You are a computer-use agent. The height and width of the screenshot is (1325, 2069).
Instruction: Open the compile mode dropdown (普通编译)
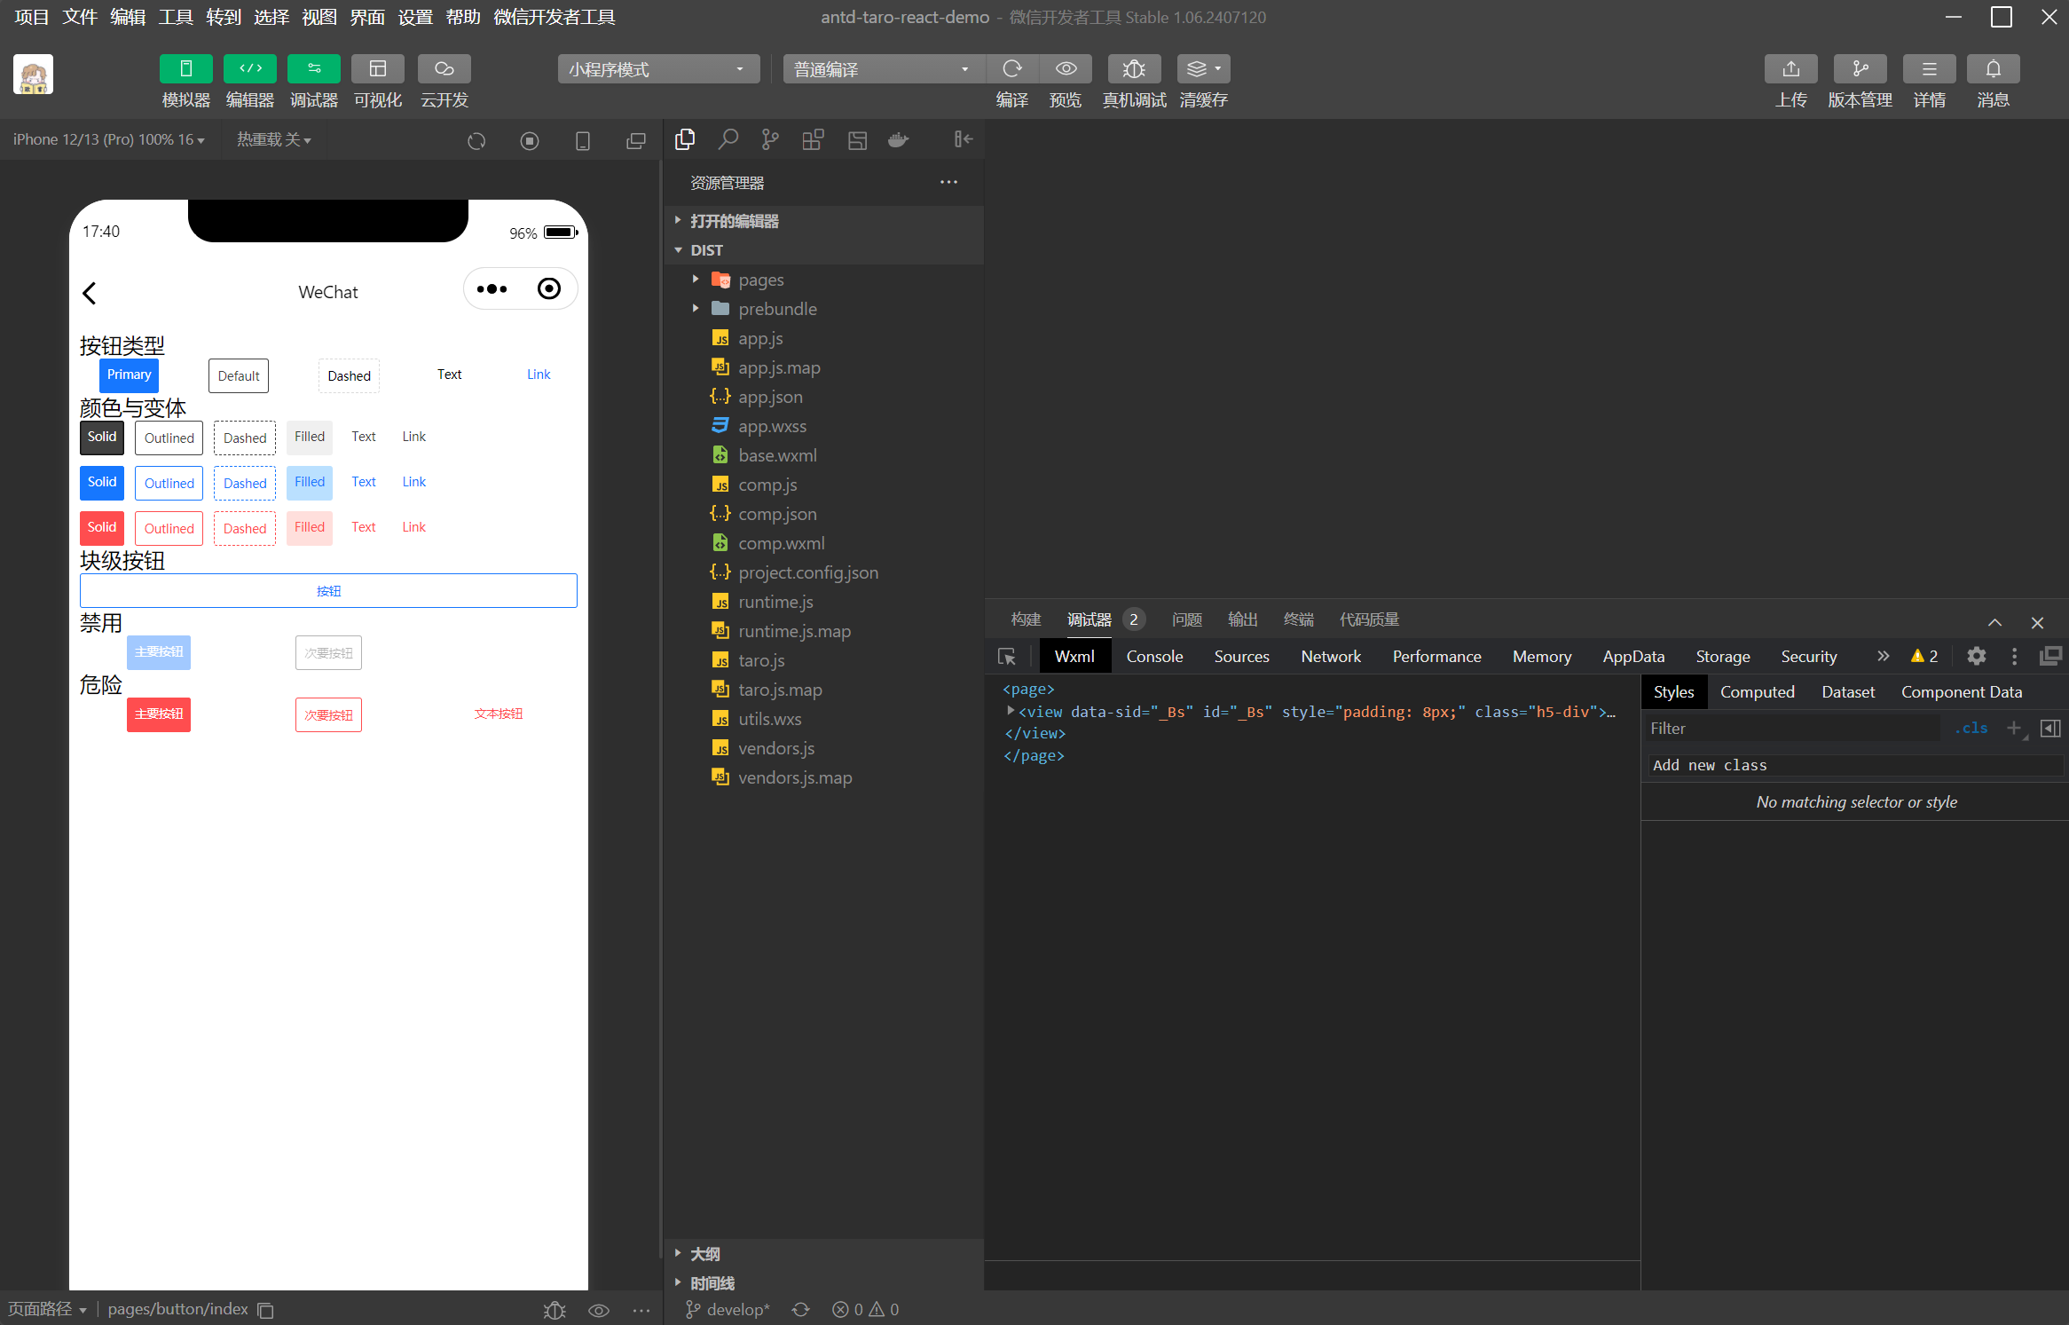884,69
